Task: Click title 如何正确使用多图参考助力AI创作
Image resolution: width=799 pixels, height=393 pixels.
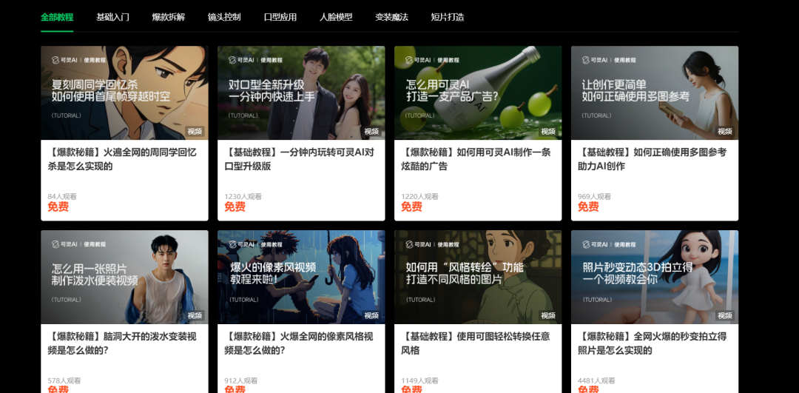Action: click(653, 159)
